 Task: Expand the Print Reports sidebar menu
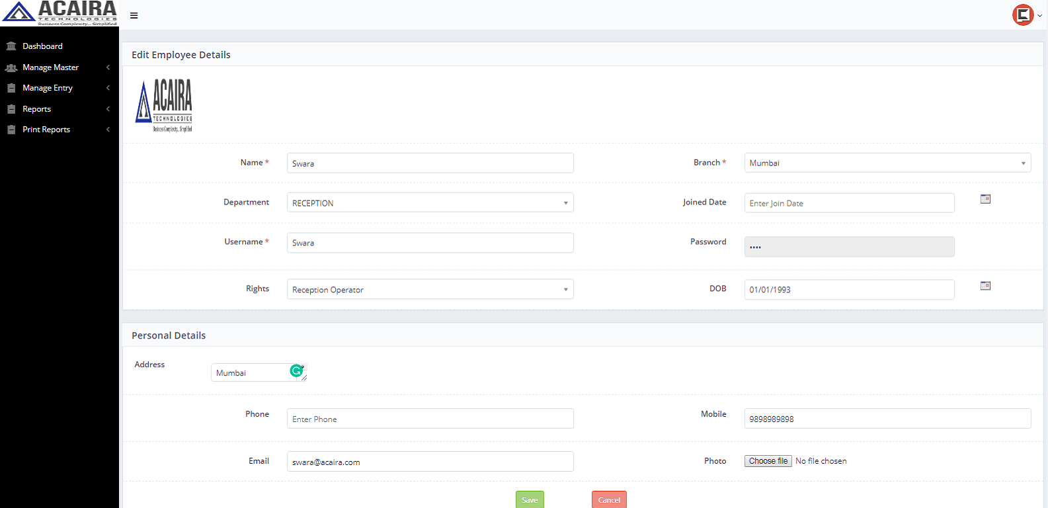pos(46,130)
